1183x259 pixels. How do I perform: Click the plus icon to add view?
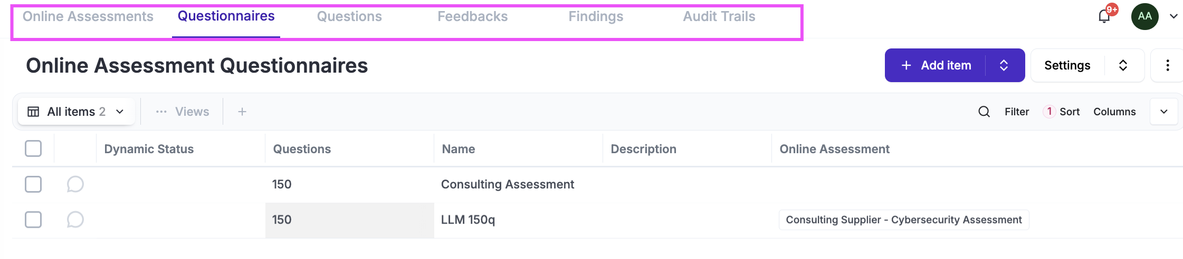[x=242, y=112]
